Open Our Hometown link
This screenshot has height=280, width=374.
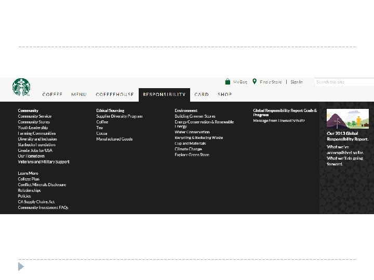click(x=31, y=156)
